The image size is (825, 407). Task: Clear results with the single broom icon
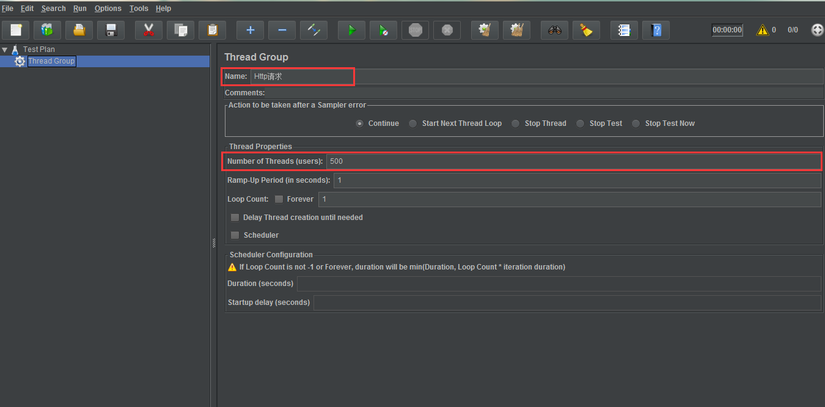click(x=485, y=30)
